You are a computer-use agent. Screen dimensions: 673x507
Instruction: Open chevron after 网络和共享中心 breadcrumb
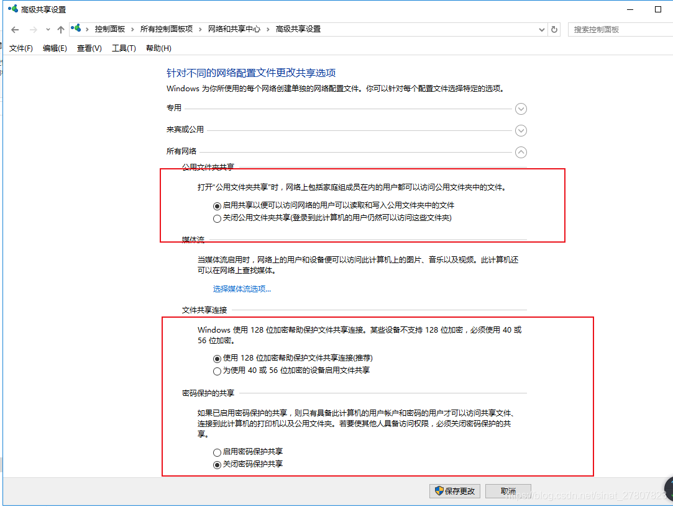[268, 29]
